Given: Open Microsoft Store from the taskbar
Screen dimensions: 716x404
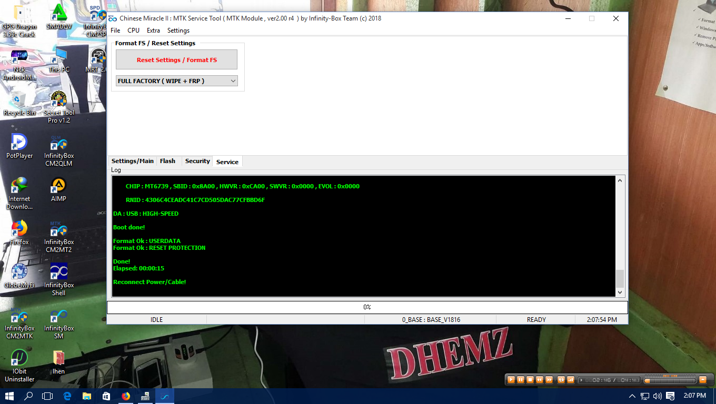Looking at the screenshot, I should [x=106, y=396].
